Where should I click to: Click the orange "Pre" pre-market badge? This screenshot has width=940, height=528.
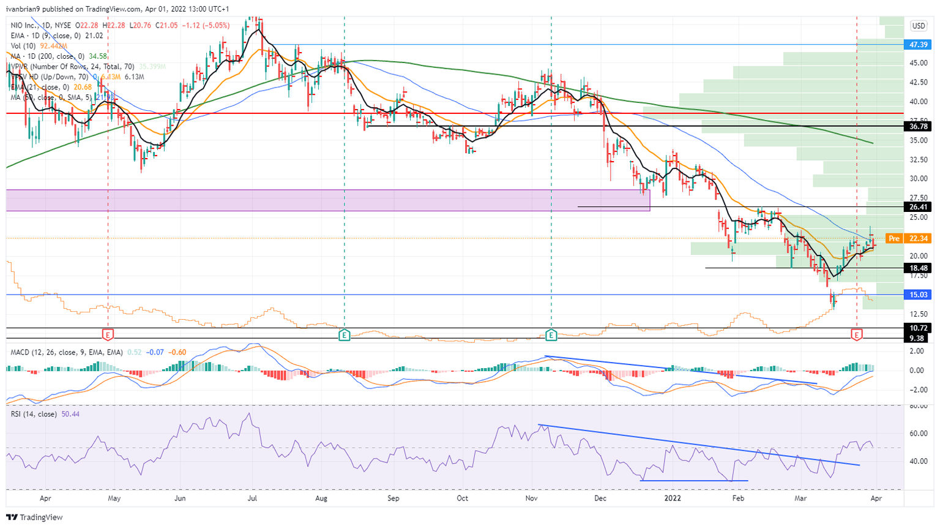895,238
